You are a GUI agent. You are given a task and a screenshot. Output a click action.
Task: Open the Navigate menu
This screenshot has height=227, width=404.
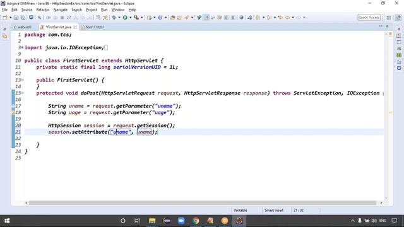pos(61,10)
